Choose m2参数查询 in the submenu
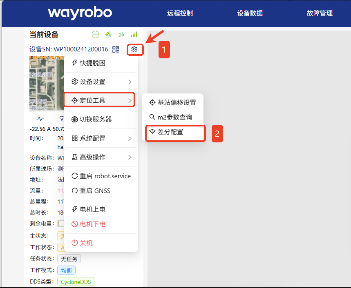 (172, 117)
